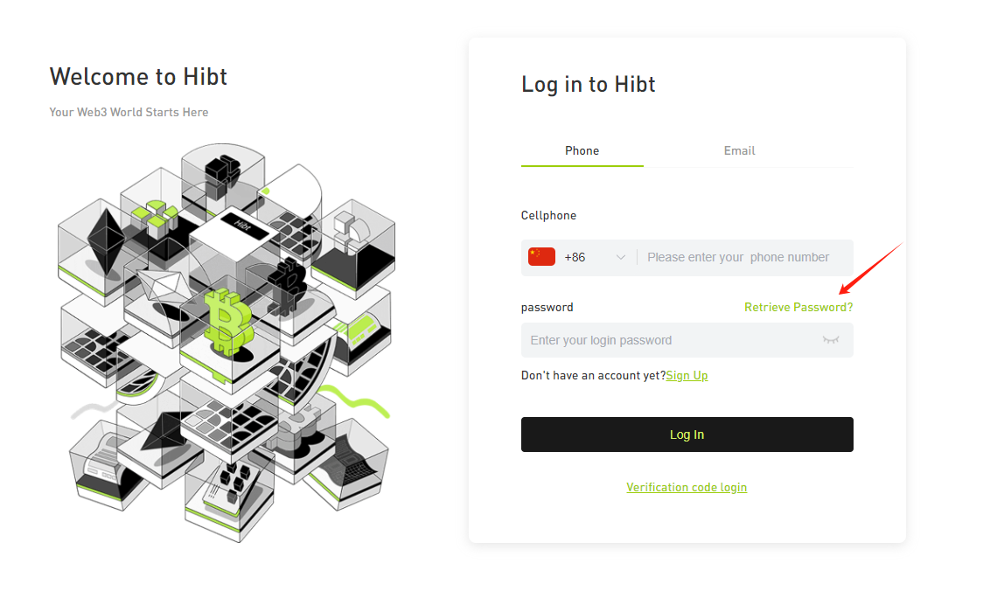
Task: Switch to the Email tab
Action: 739,150
